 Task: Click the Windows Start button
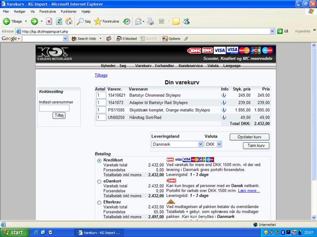(14, 232)
